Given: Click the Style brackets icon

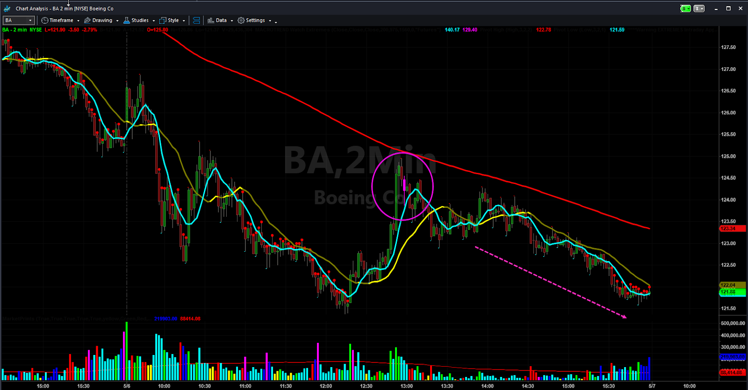Looking at the screenshot, I should (x=163, y=21).
